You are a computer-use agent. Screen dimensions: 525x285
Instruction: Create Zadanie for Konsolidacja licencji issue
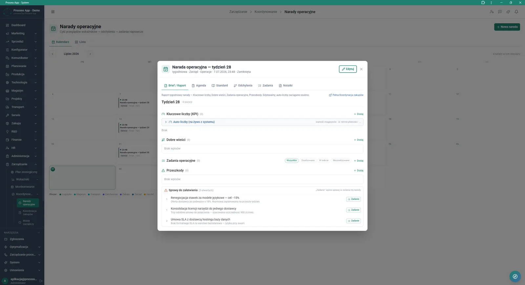[353, 210]
